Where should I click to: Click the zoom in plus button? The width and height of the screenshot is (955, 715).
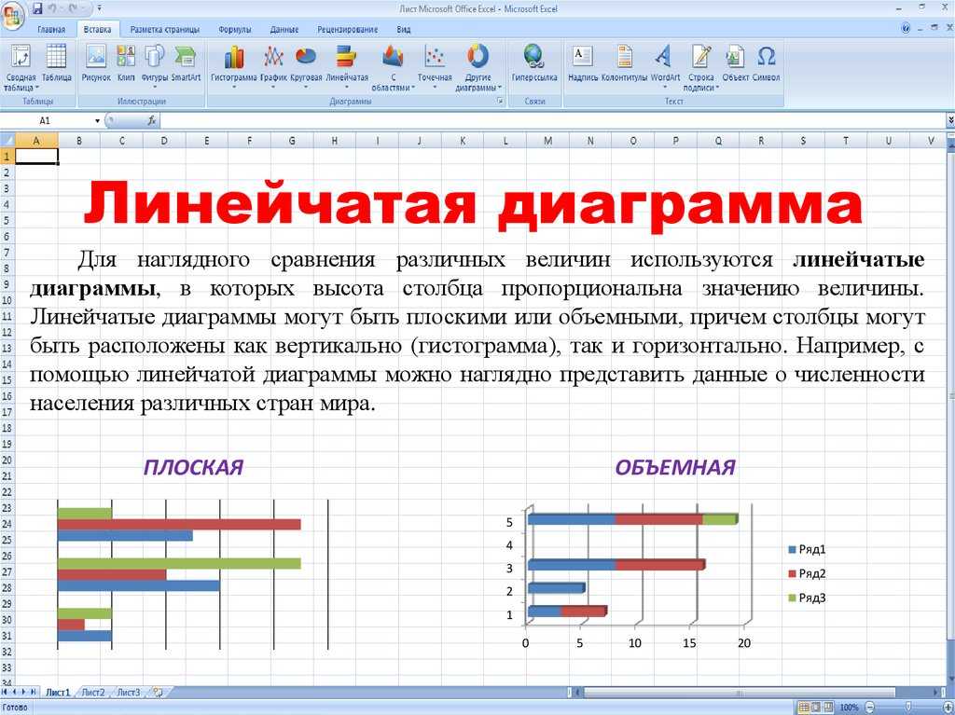948,708
